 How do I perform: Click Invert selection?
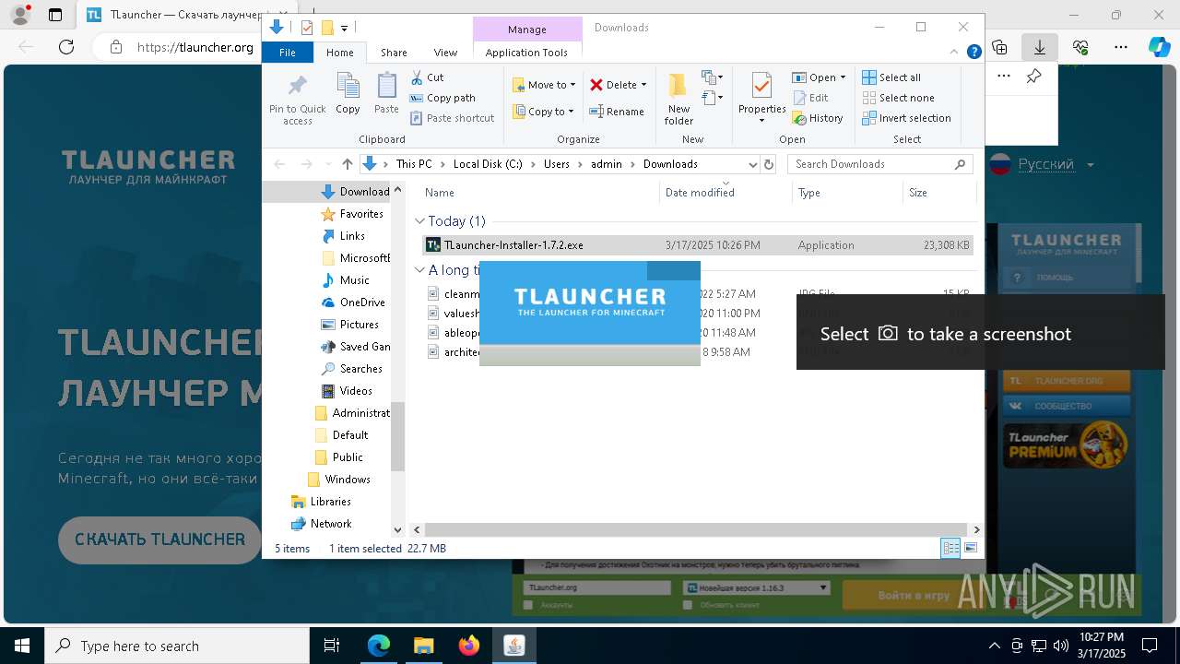[x=906, y=118]
